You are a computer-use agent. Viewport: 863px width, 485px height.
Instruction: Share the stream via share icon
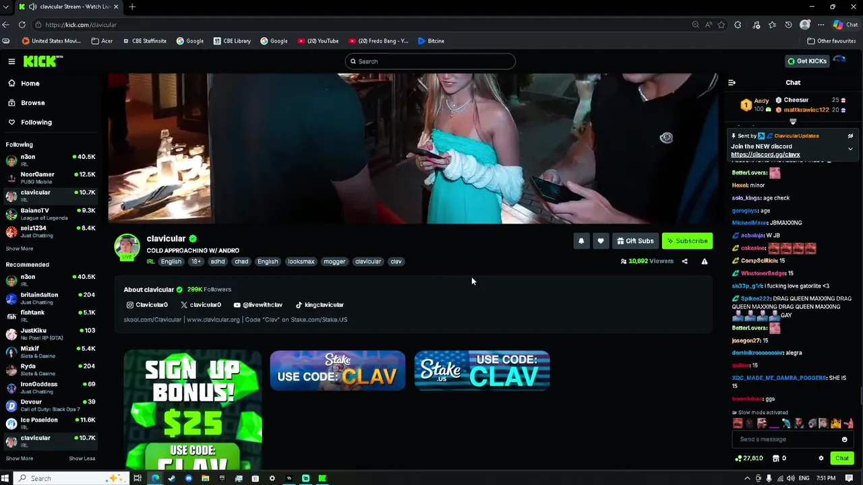click(x=684, y=261)
